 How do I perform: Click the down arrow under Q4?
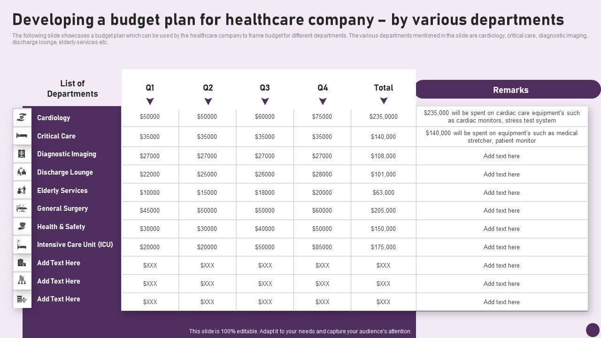coord(323,101)
